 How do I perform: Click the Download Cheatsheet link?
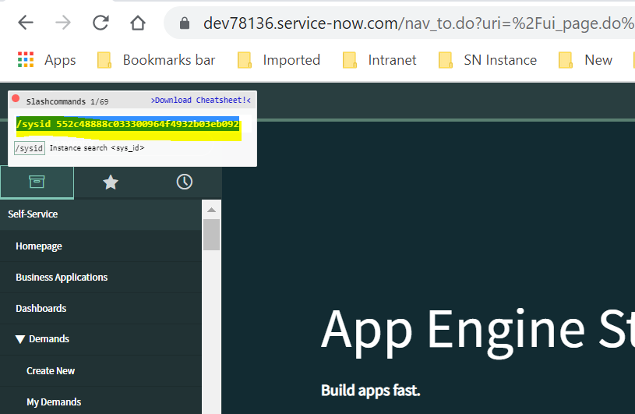click(200, 101)
